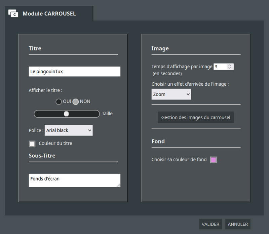The height and width of the screenshot is (234, 269).
Task: Open the Zoom image effect dropdown
Action: pyautogui.click(x=171, y=94)
